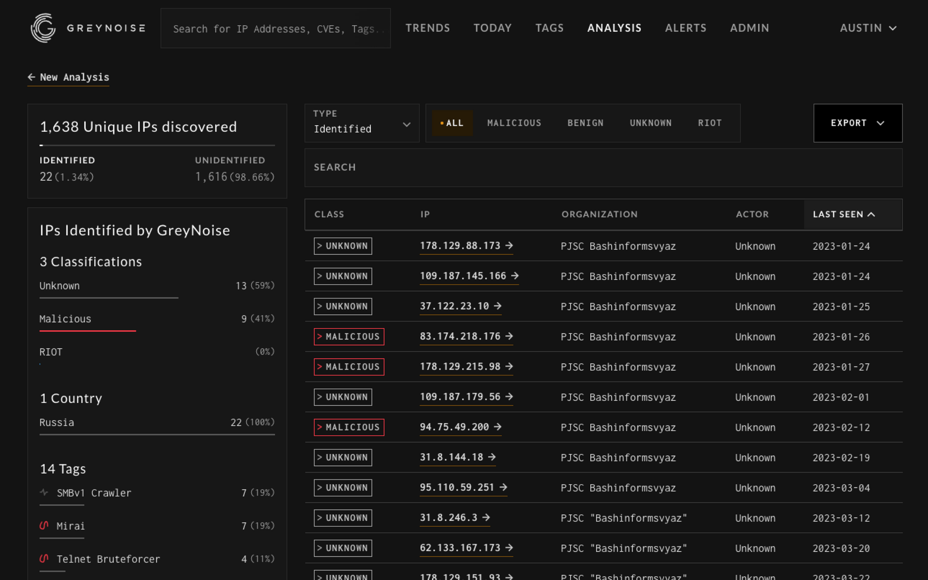Open IP 178.129.88.173 via its arrow icon
The image size is (928, 580).
tap(509, 246)
